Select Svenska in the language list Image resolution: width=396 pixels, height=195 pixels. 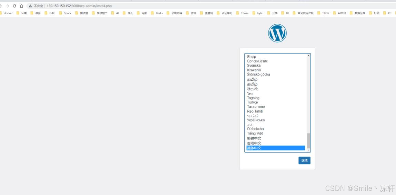click(276, 66)
